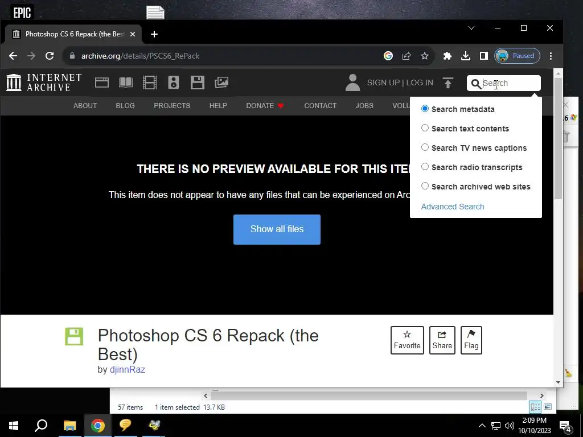The image size is (583, 437).
Task: Open Chrome downloads icon
Action: click(466, 56)
